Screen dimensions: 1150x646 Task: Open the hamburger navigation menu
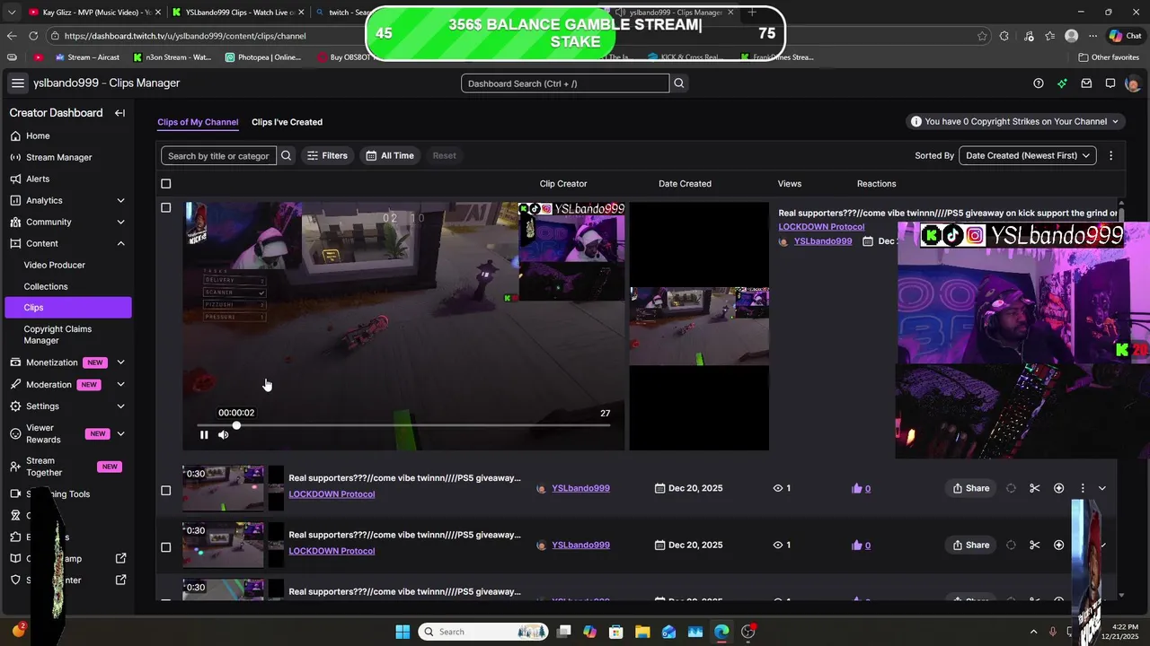pyautogui.click(x=17, y=83)
